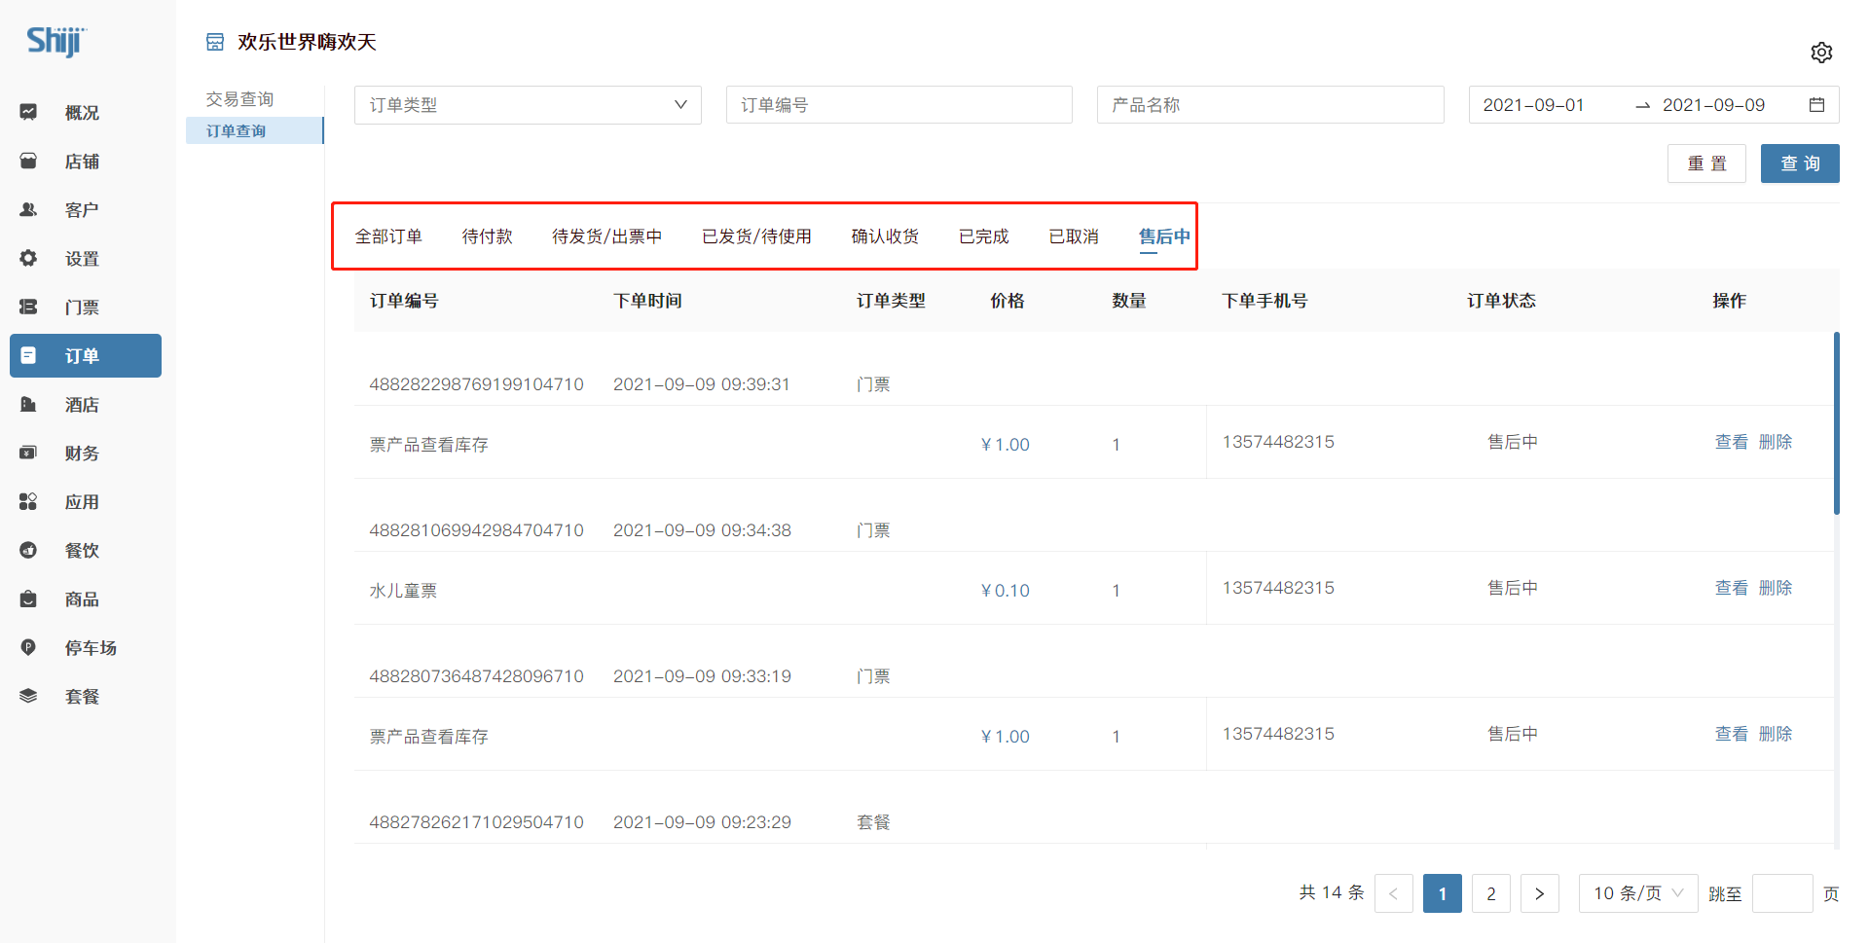
Task: Click the next page arrow
Action: 1540,893
